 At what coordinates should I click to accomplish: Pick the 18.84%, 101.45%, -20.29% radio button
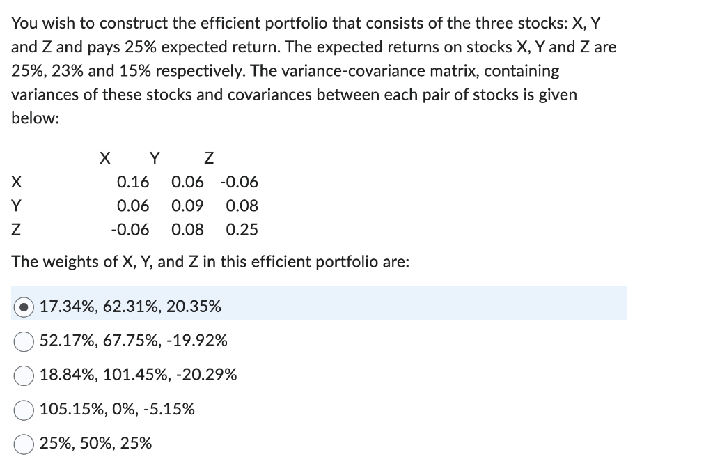24,375
